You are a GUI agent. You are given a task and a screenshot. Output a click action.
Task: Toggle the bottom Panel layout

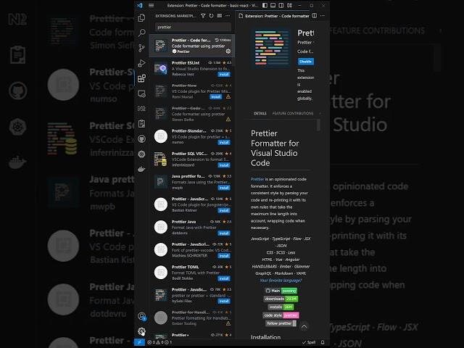tap(273, 5)
